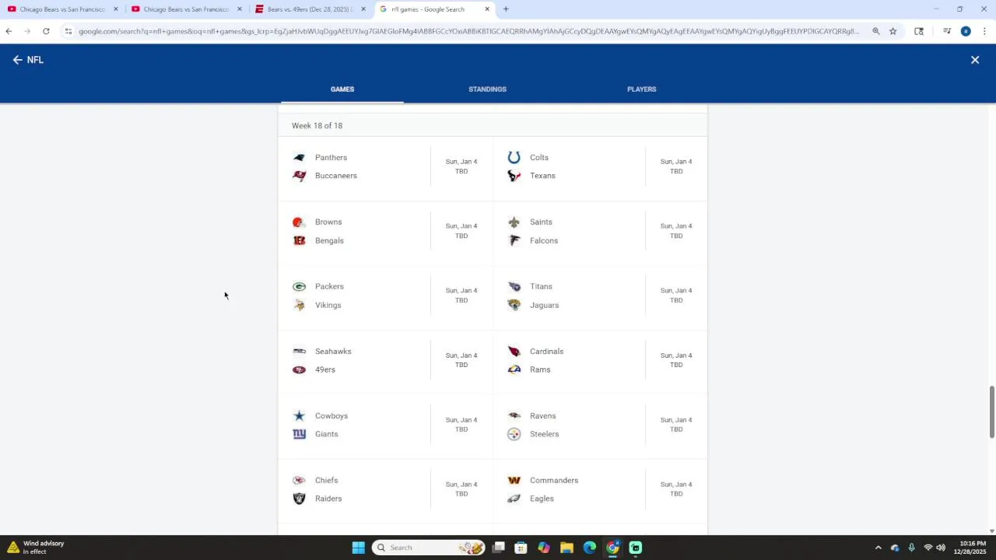The image size is (996, 560).
Task: Select the Ravens team name
Action: (x=542, y=416)
